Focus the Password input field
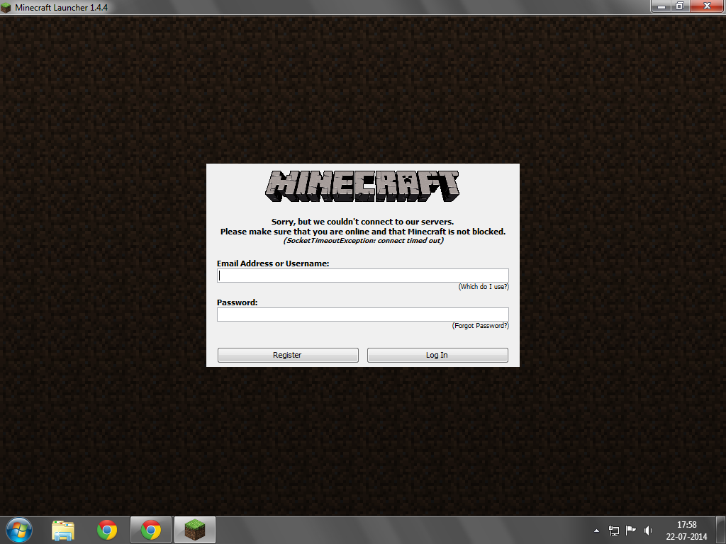The height and width of the screenshot is (544, 726). tap(362, 314)
